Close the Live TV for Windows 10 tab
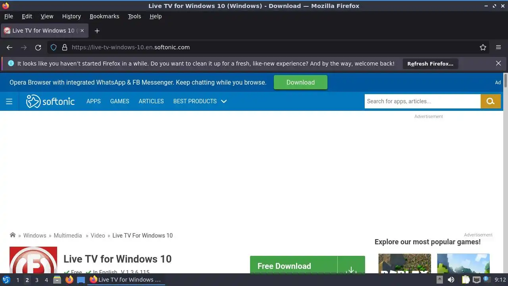Image resolution: width=508 pixels, height=286 pixels. click(x=82, y=31)
